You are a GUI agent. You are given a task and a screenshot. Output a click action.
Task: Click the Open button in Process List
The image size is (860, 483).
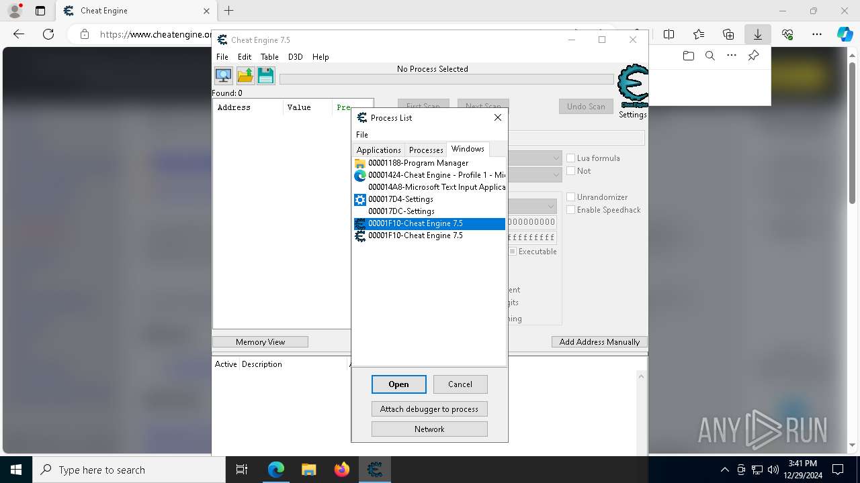point(398,384)
